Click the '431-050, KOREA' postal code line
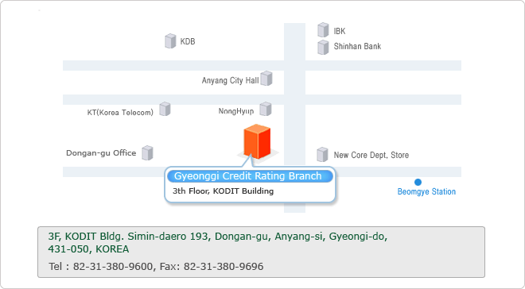 click(x=88, y=249)
